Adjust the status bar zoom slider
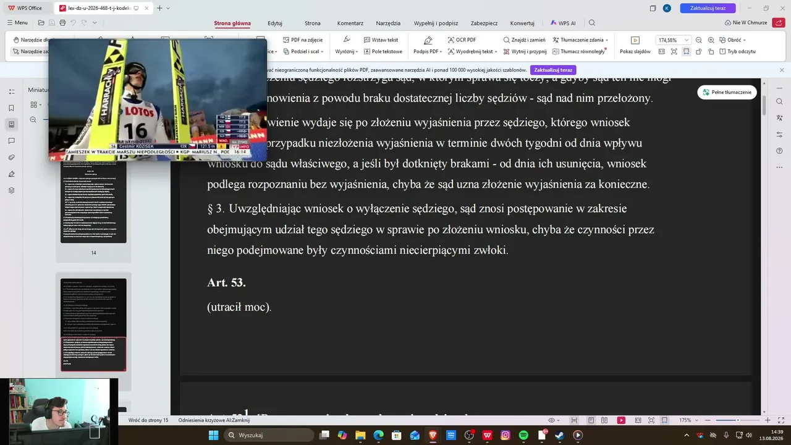 click(x=737, y=420)
